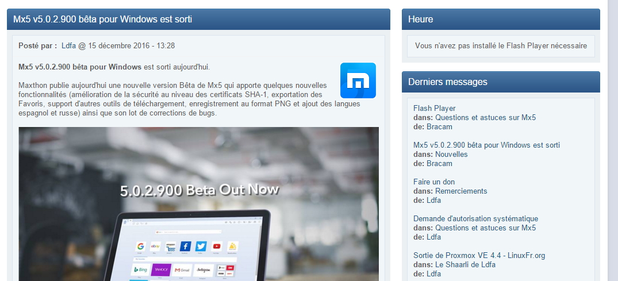Open Ldfa's profile under Proxmox message
Screen dimensions: 618x281
pyautogui.click(x=433, y=274)
